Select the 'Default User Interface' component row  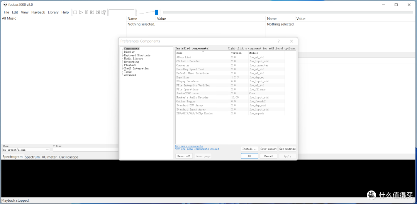pos(230,73)
